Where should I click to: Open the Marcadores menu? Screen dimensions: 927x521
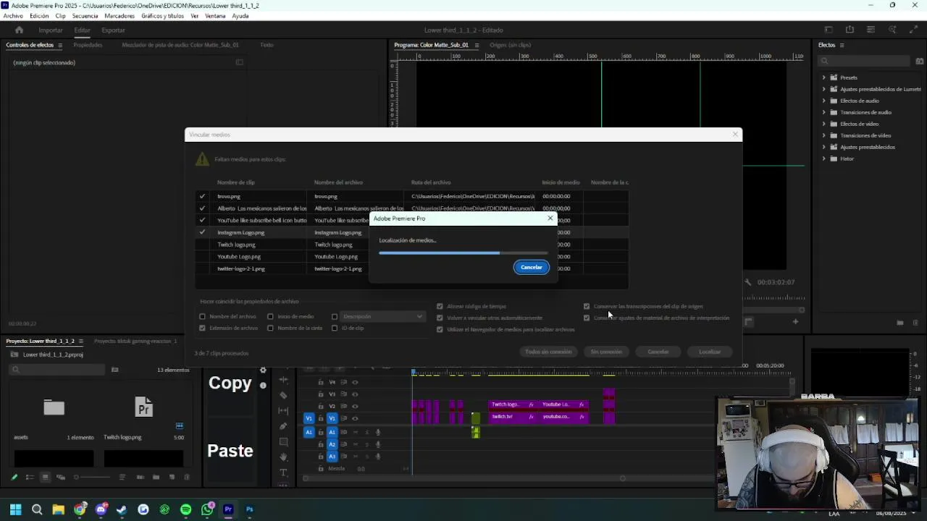point(119,16)
